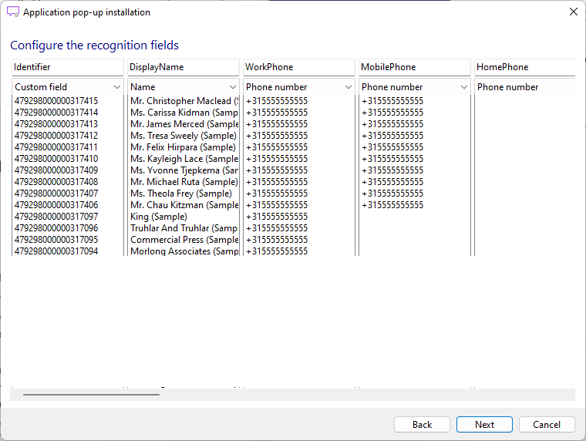Select Ms. Theola Frey (Sample) entry
Screen dimensions: 586x441
[x=181, y=194]
